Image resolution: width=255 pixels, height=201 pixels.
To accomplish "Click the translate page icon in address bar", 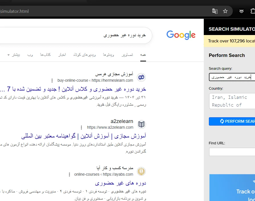I will click(215, 11).
